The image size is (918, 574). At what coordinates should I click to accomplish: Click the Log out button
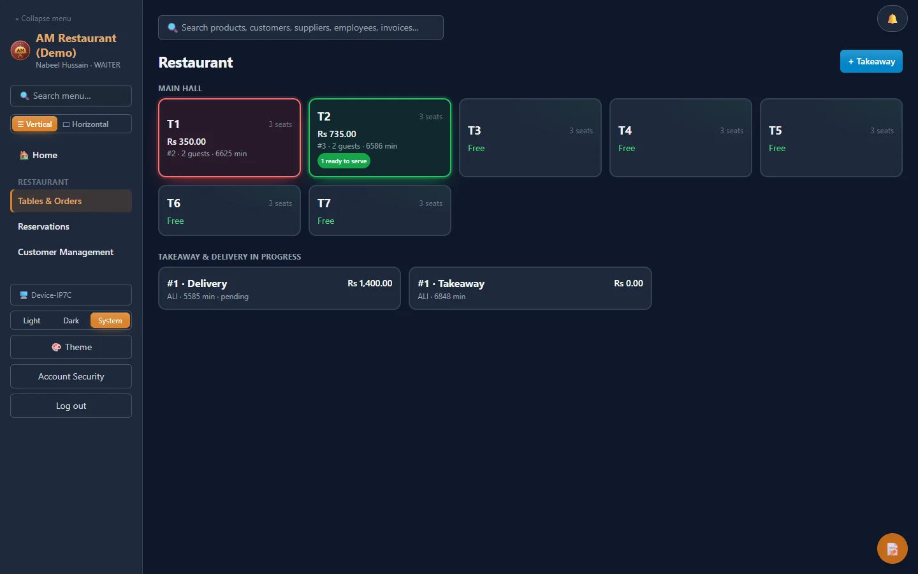[x=71, y=406]
